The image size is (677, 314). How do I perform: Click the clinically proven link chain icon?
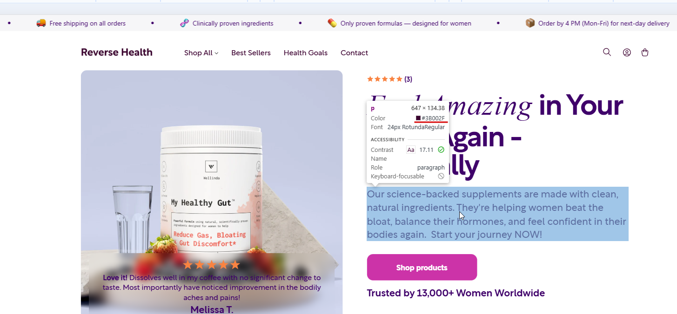click(x=184, y=23)
